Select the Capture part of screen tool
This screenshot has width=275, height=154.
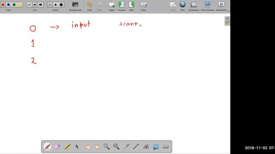tap(156, 146)
